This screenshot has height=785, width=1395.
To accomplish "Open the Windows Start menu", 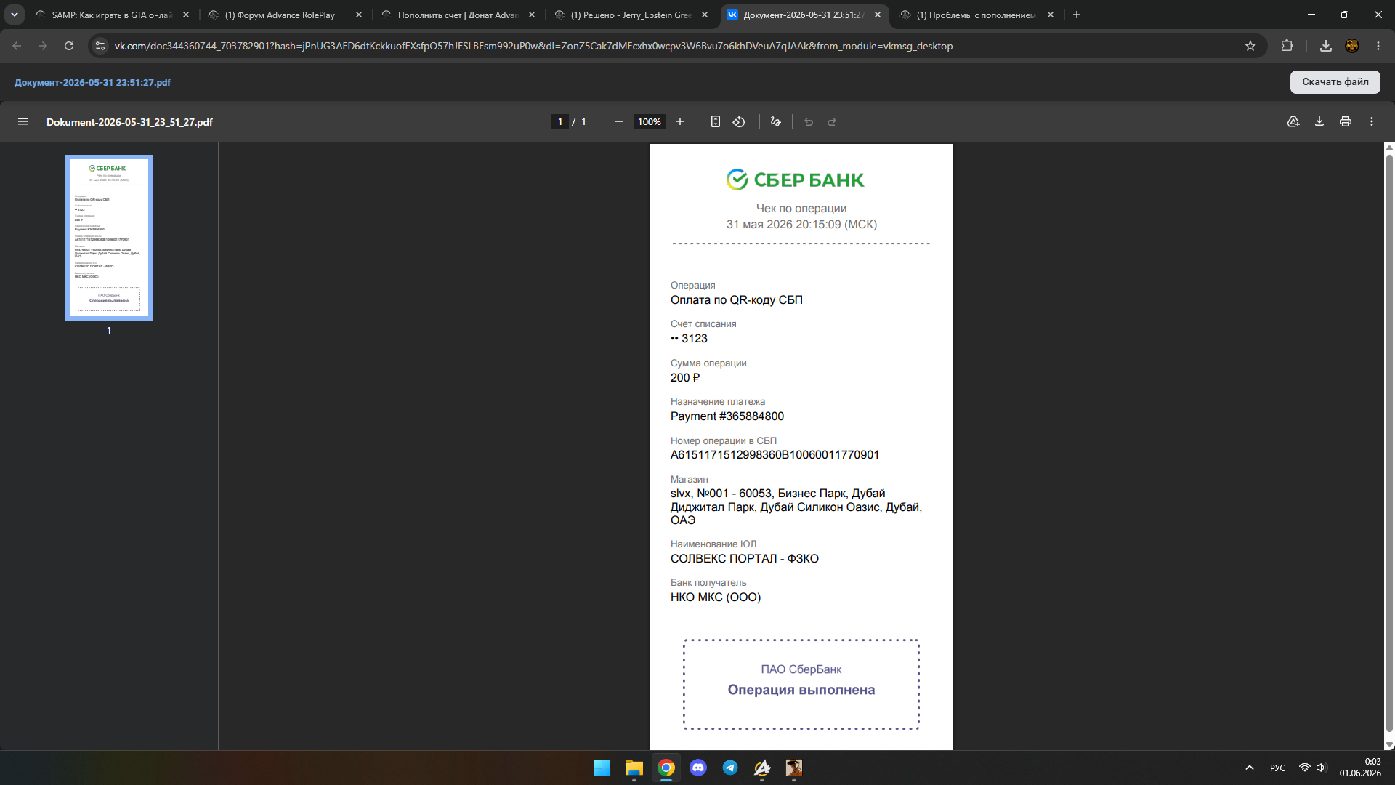I will coord(602,768).
